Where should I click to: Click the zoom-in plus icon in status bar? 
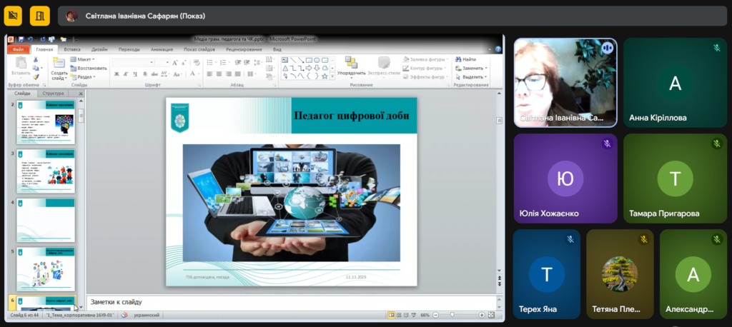[x=483, y=315]
